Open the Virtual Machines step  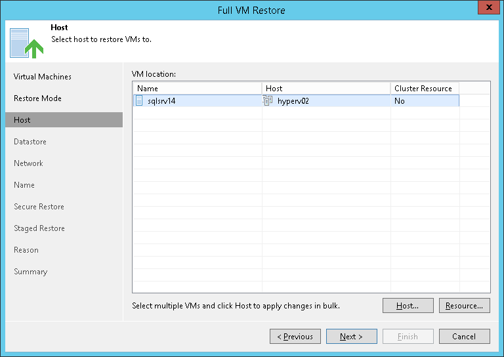click(43, 77)
